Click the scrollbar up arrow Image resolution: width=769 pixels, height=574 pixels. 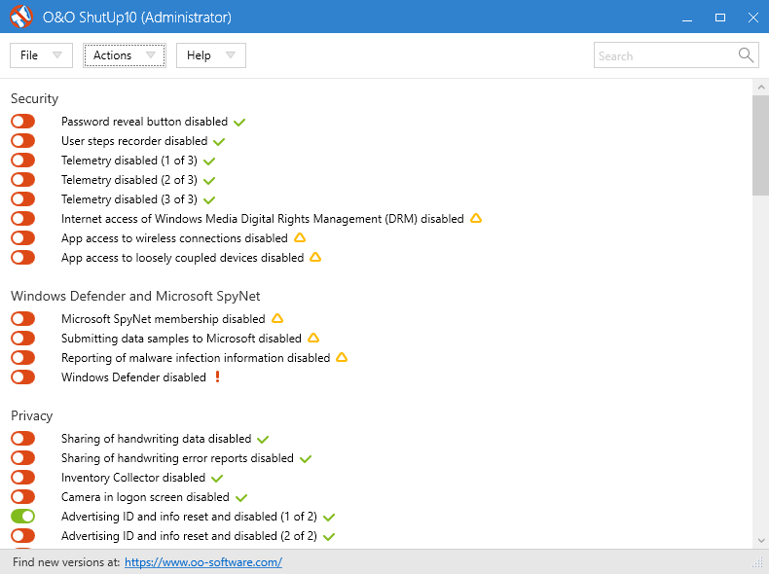pyautogui.click(x=760, y=88)
